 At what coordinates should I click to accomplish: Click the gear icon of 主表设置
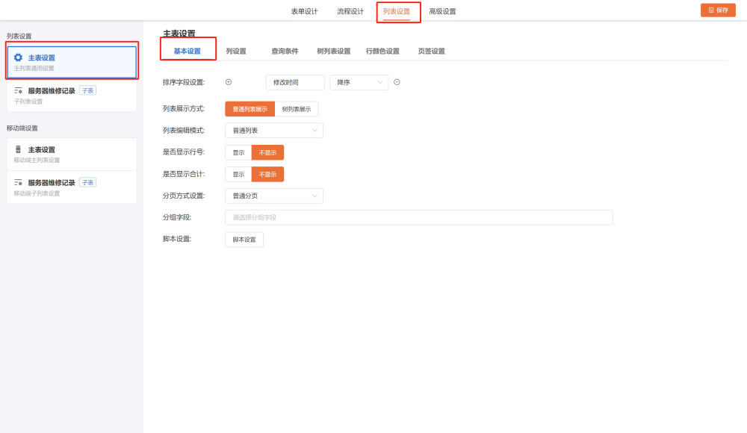pos(19,57)
